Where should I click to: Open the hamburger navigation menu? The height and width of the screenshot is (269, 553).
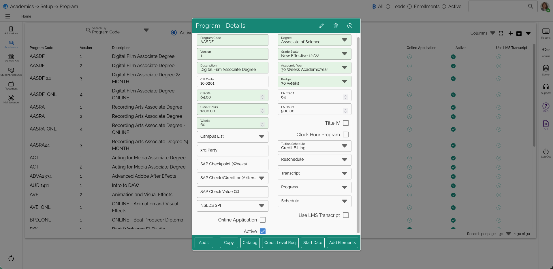click(x=8, y=16)
